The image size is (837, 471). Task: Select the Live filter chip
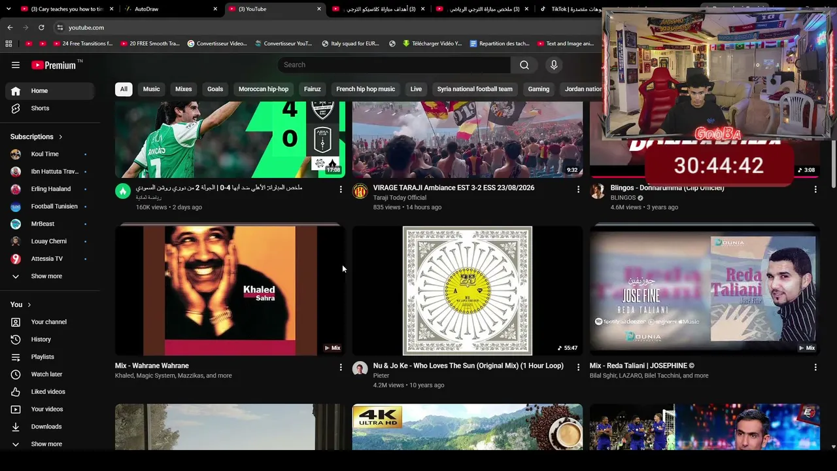pos(416,89)
